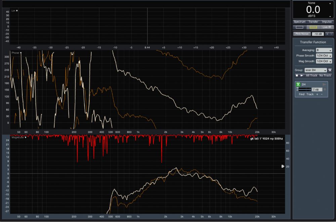Start measurements with the play icon

coord(302,75)
